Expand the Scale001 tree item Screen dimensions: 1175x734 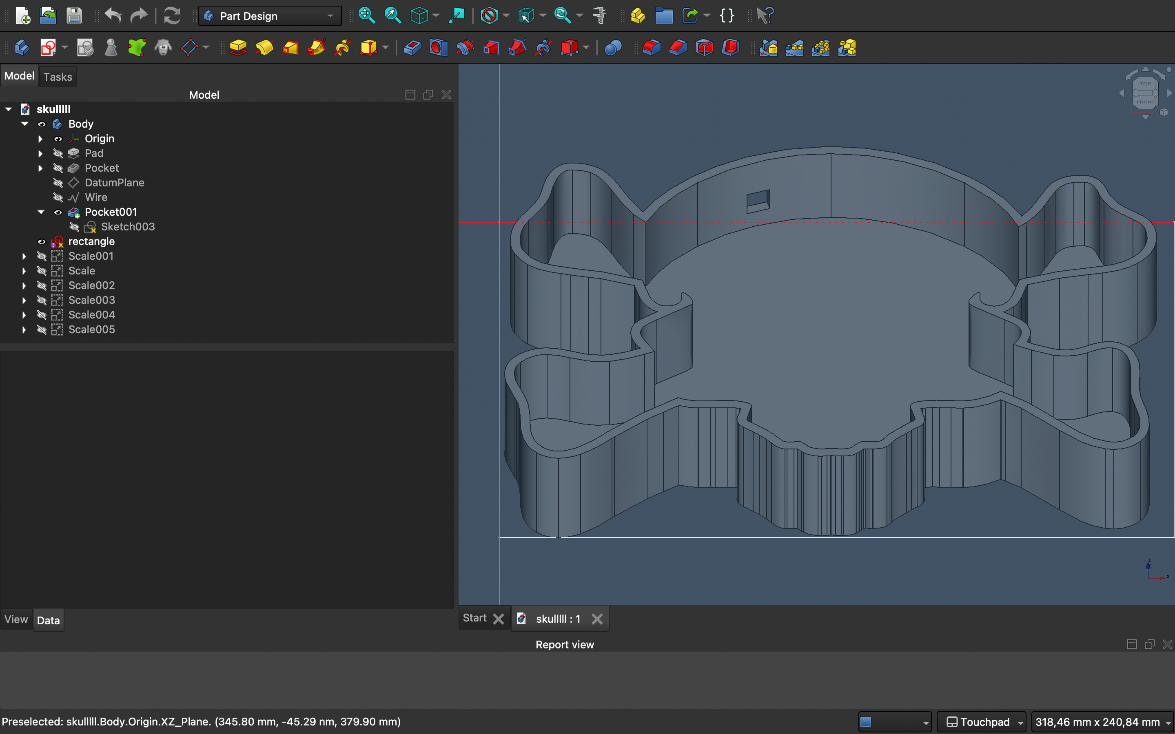[x=24, y=256]
